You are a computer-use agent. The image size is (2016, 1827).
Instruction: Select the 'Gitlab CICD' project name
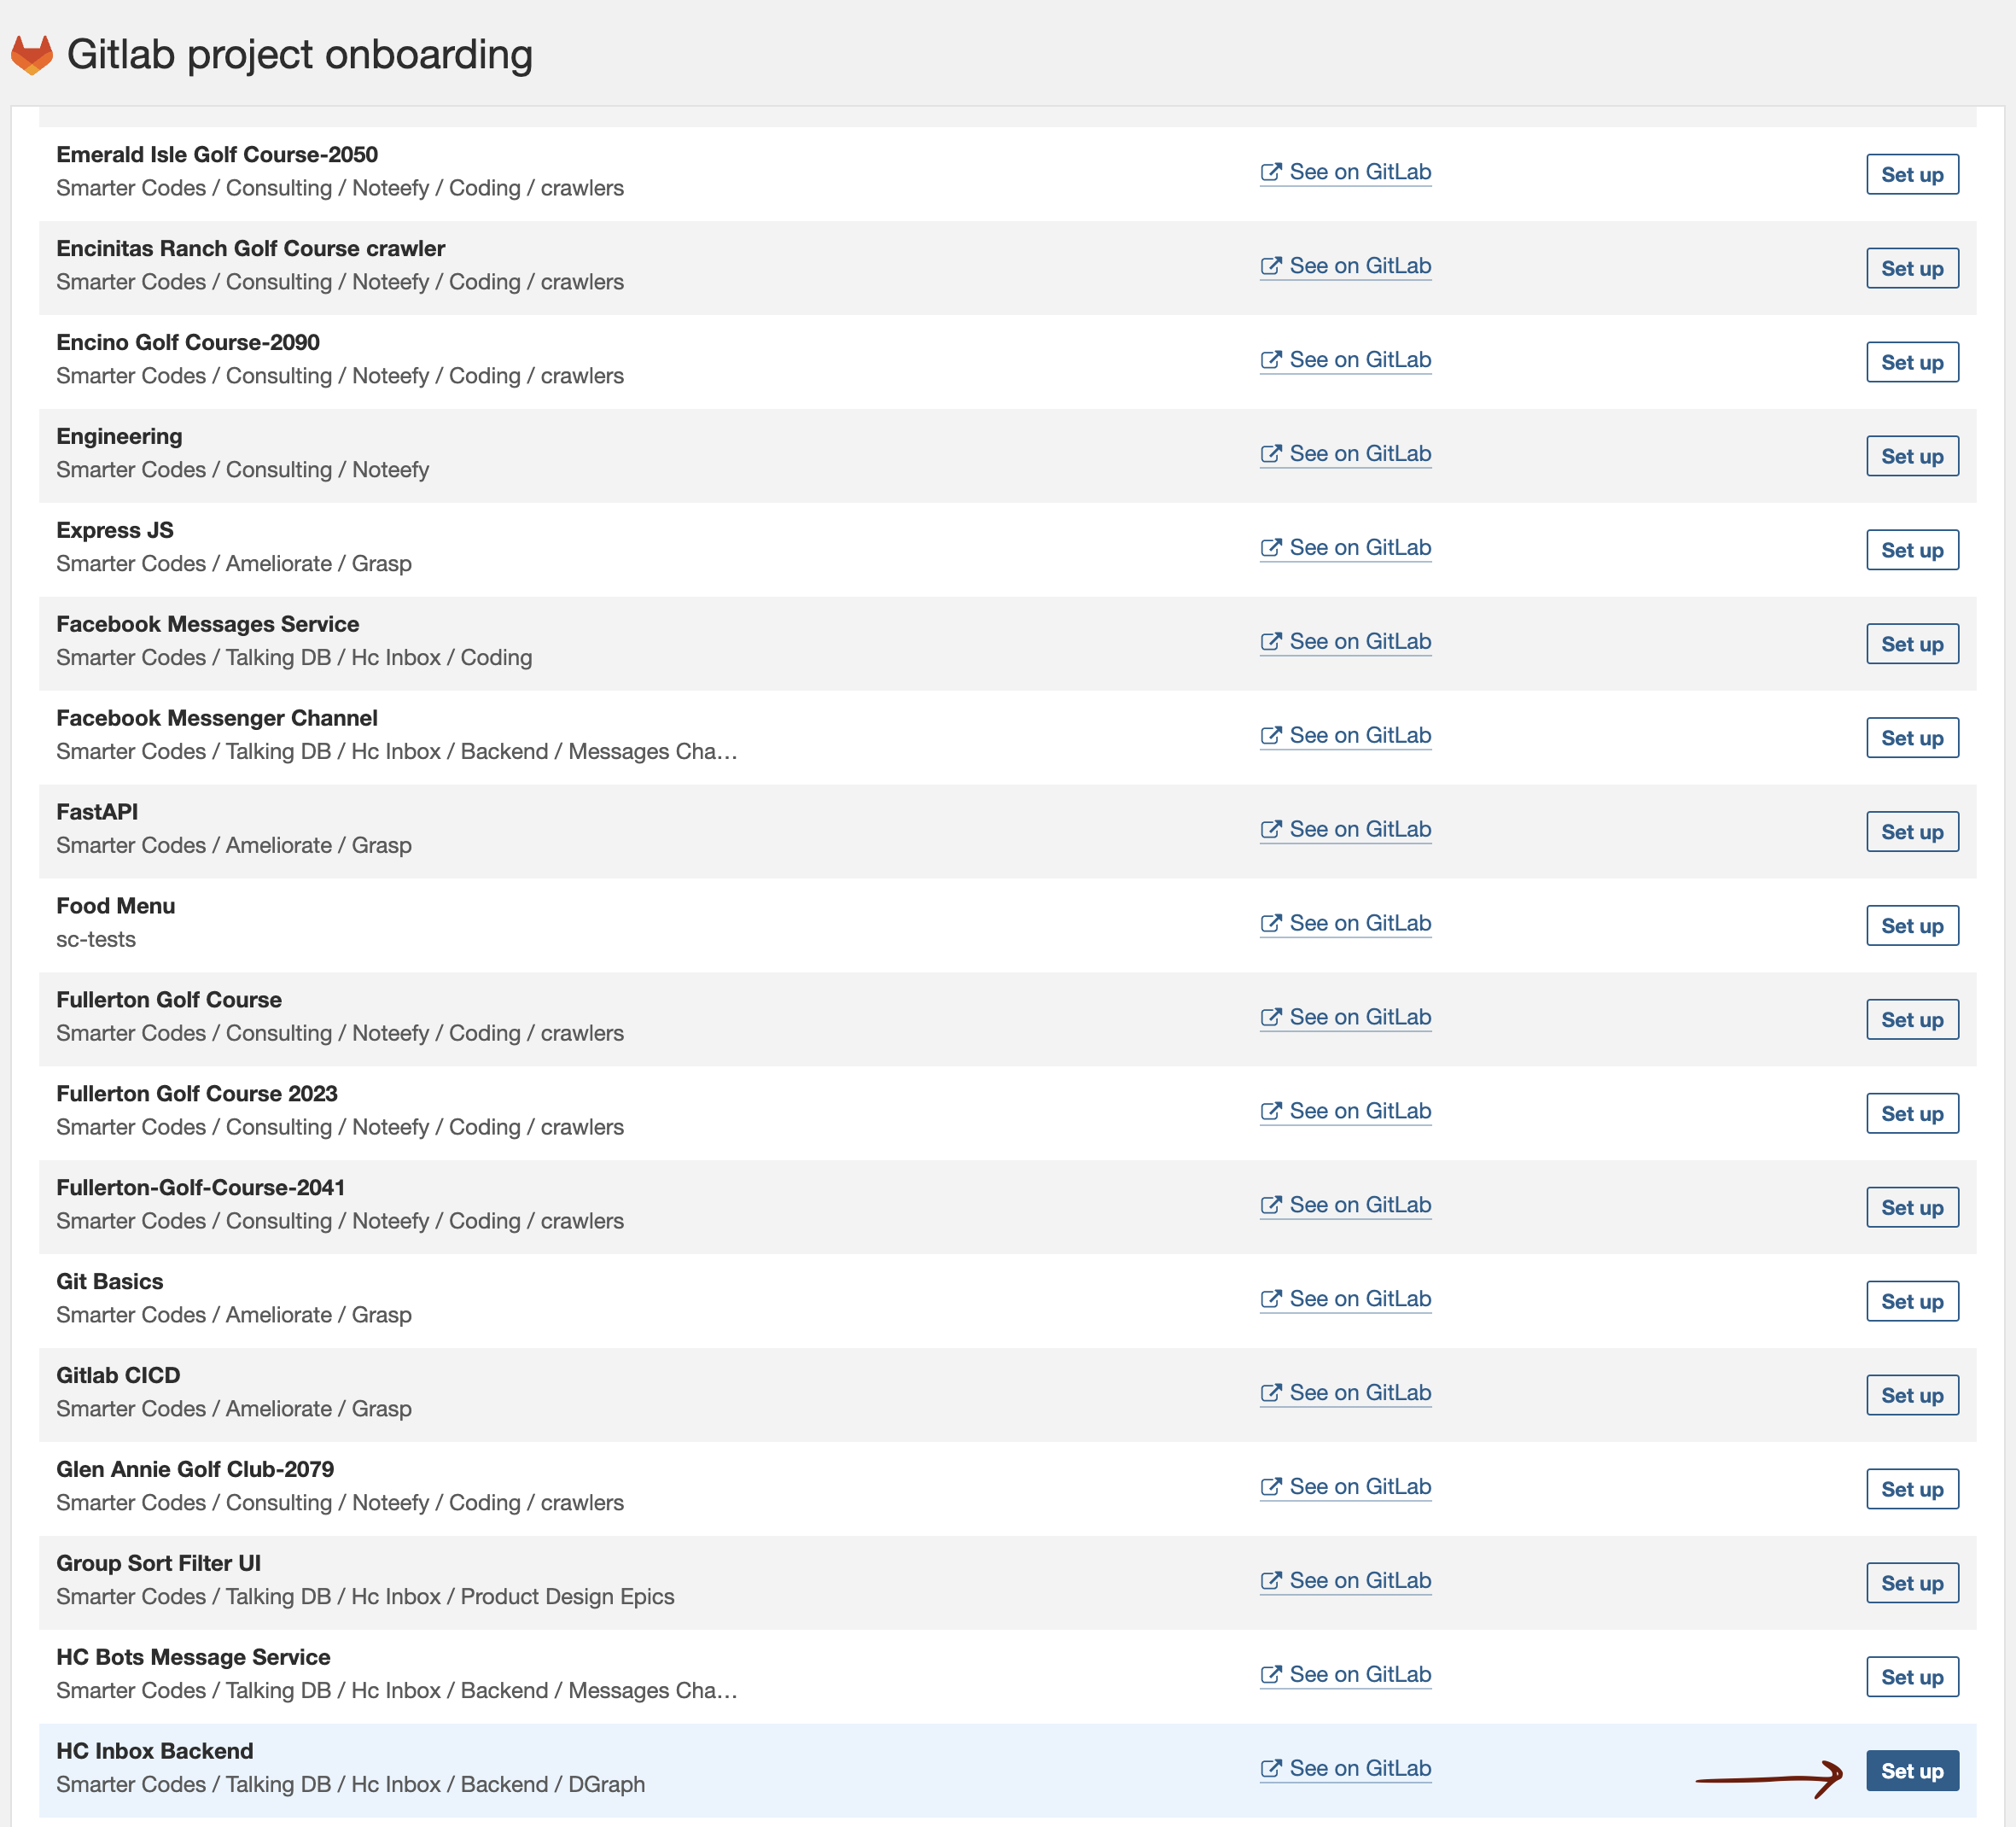coord(118,1377)
